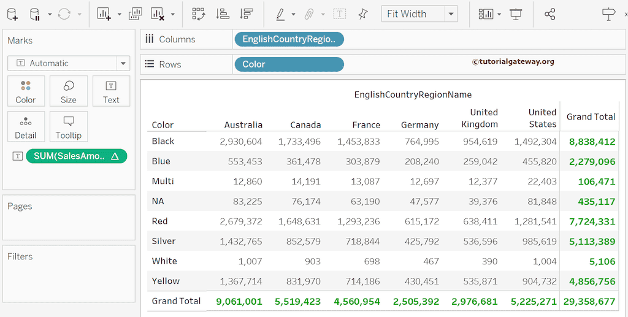628x317 pixels.
Task: Swap rows and columns
Action: point(198,13)
